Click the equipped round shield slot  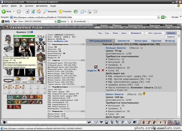[x=41, y=57]
